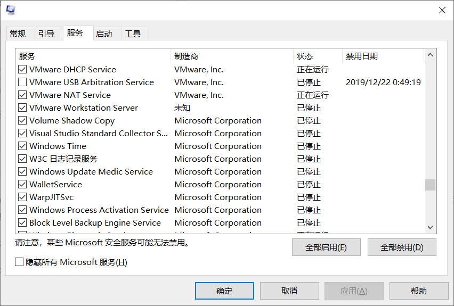Click the 应用(A) button
This screenshot has height=306, width=454.
coord(354,291)
